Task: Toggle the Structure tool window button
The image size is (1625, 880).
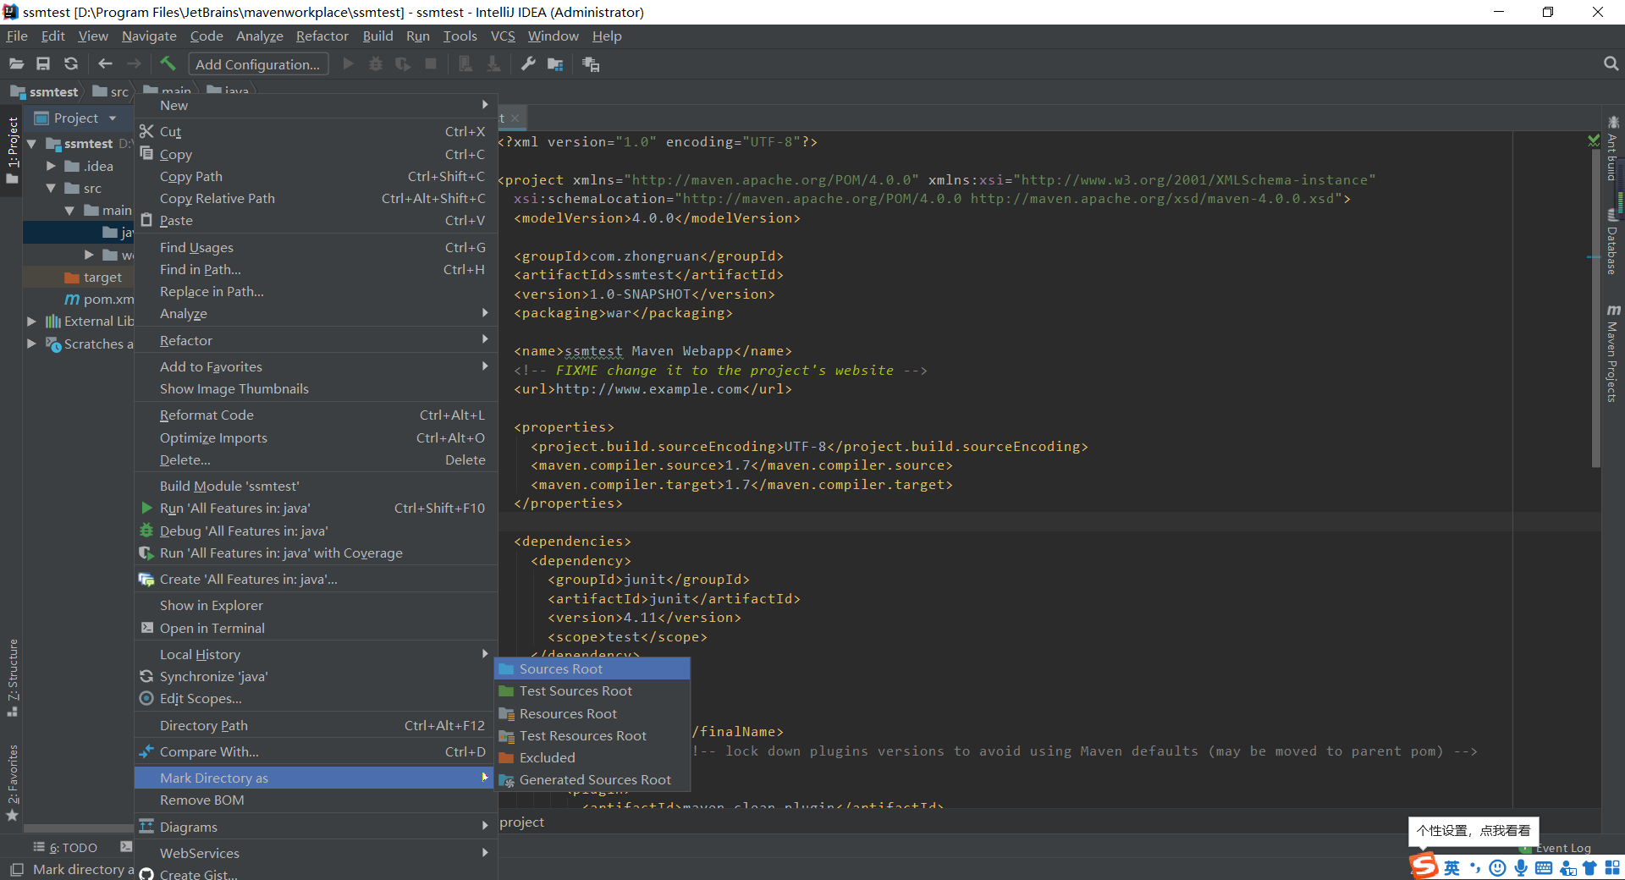Action: 12,677
